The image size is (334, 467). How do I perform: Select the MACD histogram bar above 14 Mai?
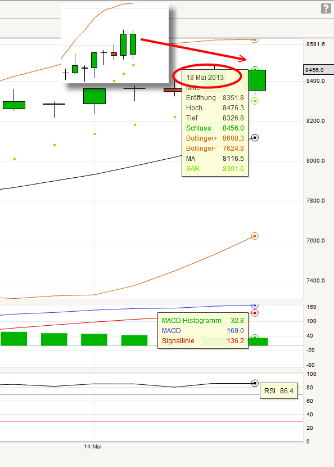(x=94, y=339)
